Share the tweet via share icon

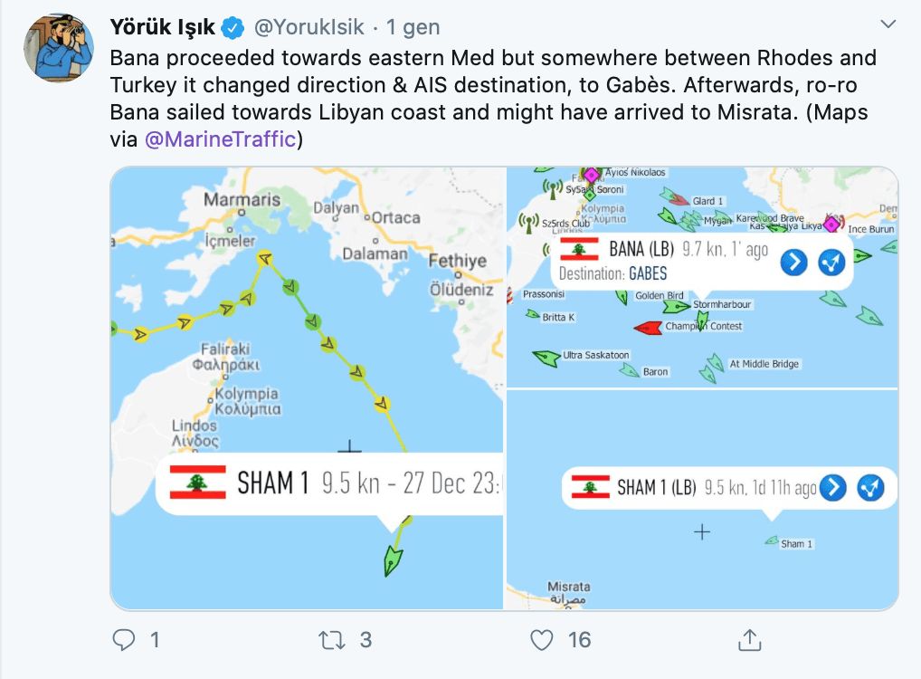pyautogui.click(x=749, y=640)
